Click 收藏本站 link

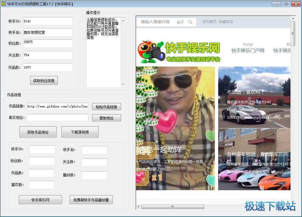(226, 22)
